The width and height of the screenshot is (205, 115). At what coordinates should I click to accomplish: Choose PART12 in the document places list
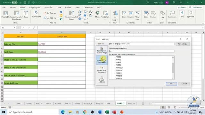pyautogui.click(x=119, y=76)
